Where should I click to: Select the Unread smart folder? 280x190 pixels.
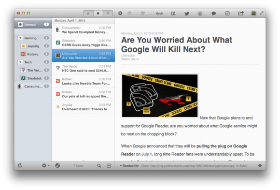(33, 25)
